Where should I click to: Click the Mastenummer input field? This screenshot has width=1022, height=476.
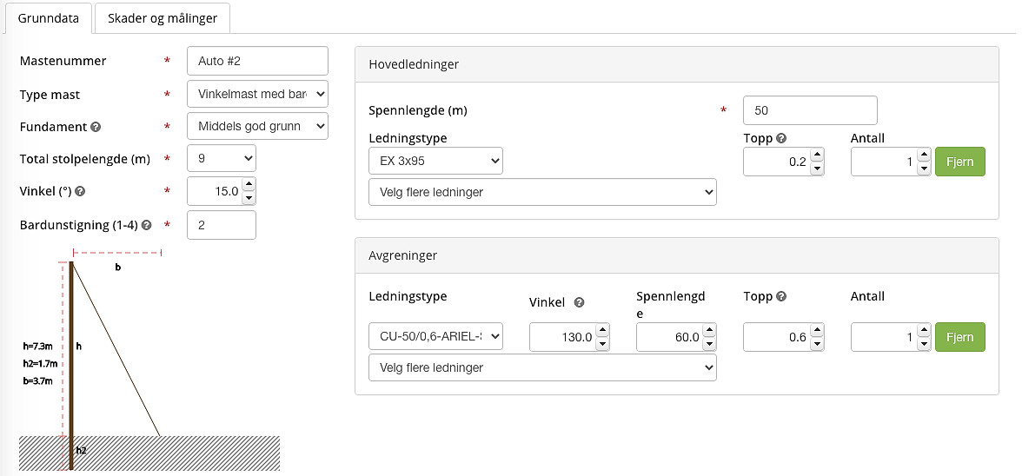click(257, 61)
